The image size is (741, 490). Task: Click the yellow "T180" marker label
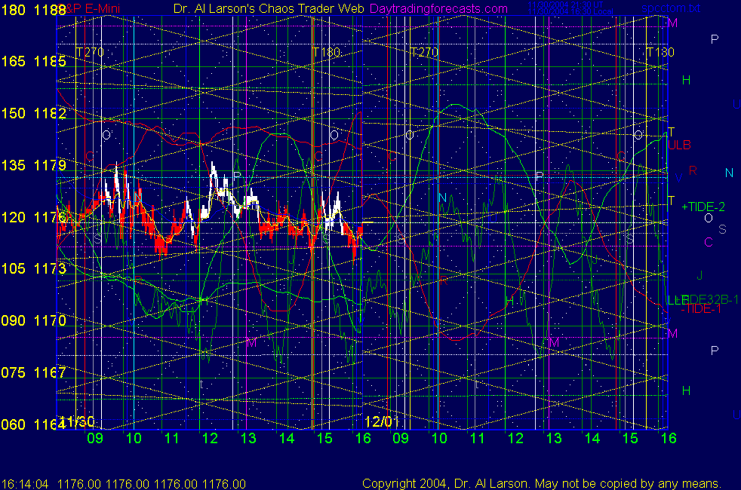327,52
